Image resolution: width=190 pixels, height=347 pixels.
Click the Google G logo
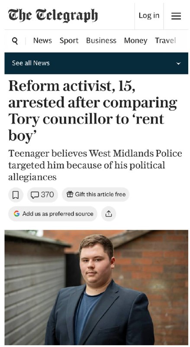click(16, 214)
